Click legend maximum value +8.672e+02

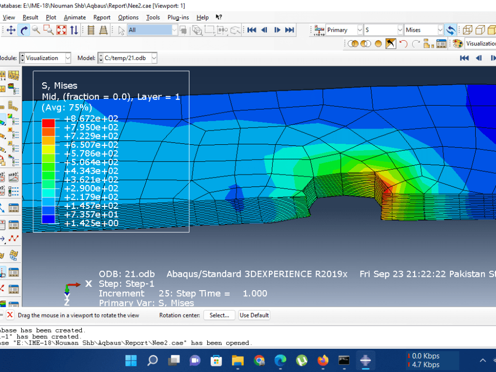click(x=91, y=119)
